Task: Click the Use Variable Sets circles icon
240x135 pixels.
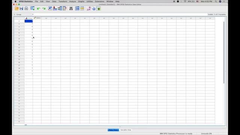Action: point(93,9)
